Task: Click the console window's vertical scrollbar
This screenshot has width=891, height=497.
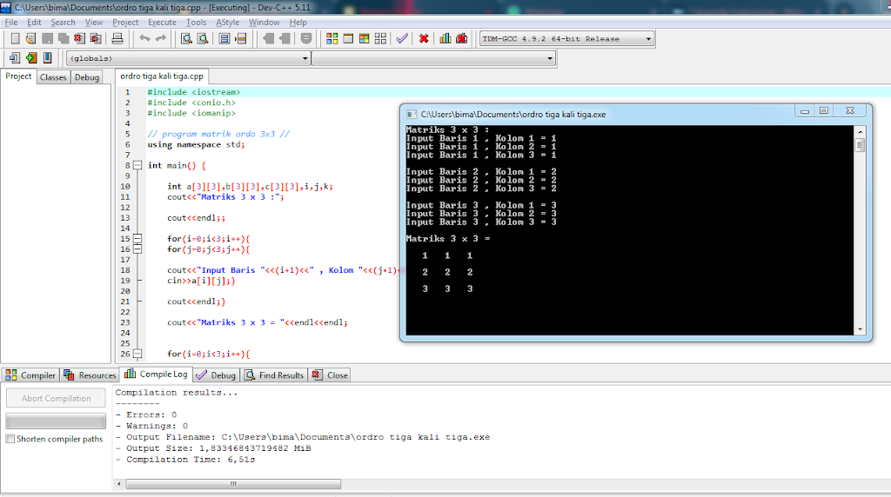Action: click(x=861, y=230)
